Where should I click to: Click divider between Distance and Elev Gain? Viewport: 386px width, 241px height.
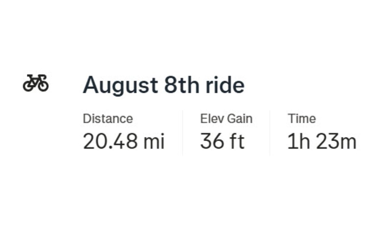[183, 133]
